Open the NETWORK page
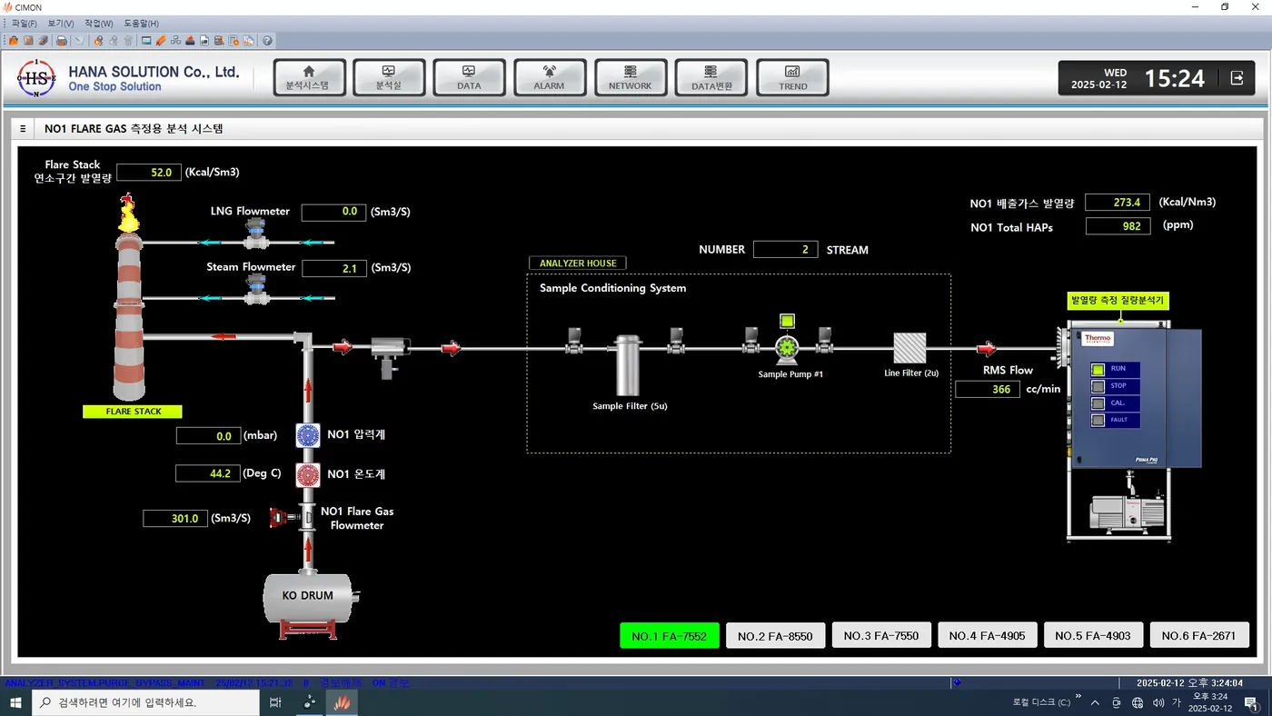The height and width of the screenshot is (716, 1272). [631, 78]
